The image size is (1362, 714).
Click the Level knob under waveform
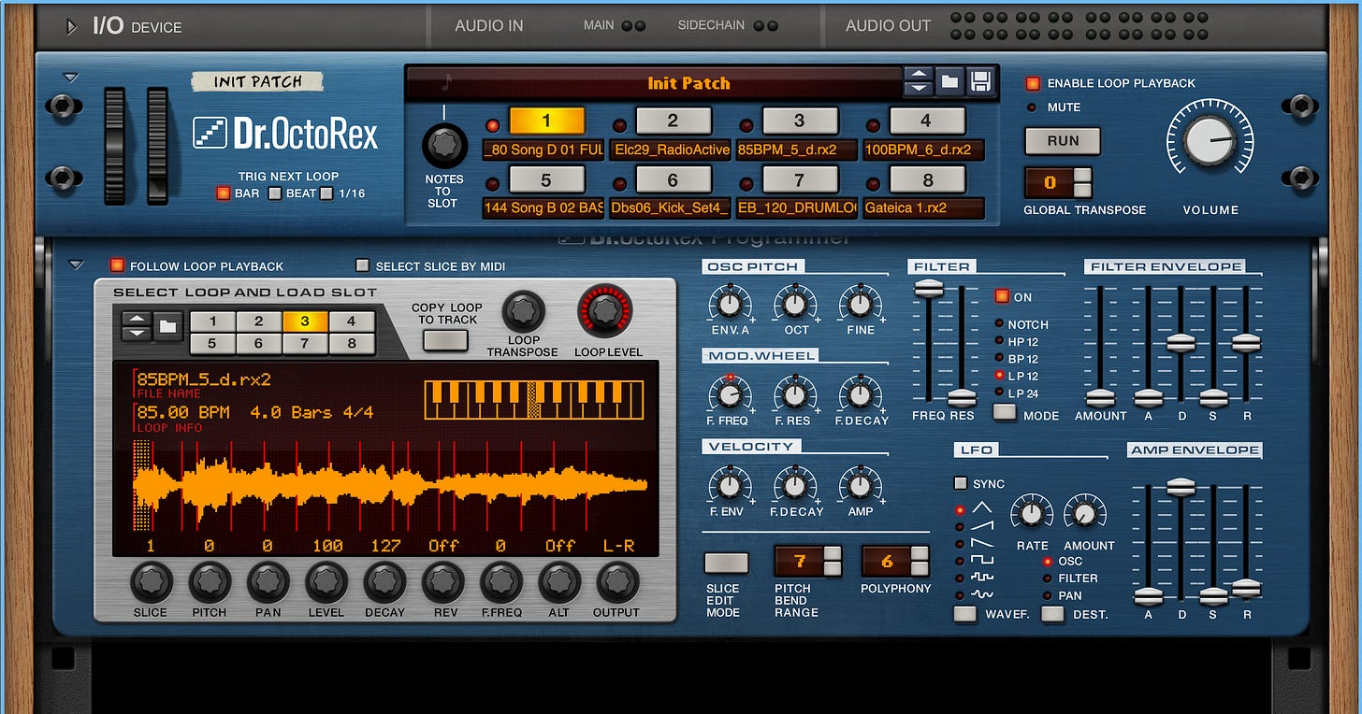(326, 583)
